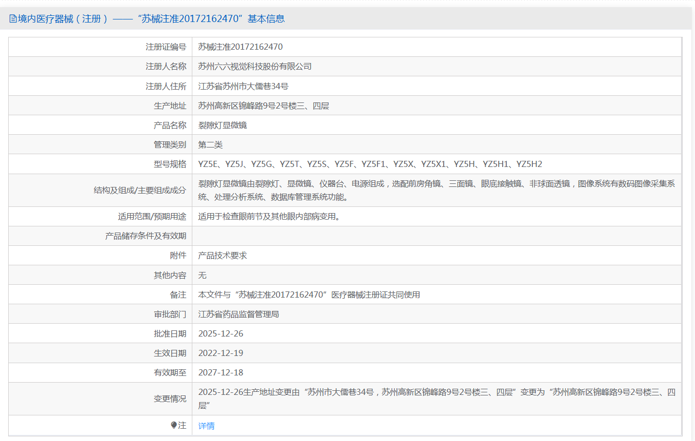Click the 审批部门 label
This screenshot has height=441, width=695.
170,314
